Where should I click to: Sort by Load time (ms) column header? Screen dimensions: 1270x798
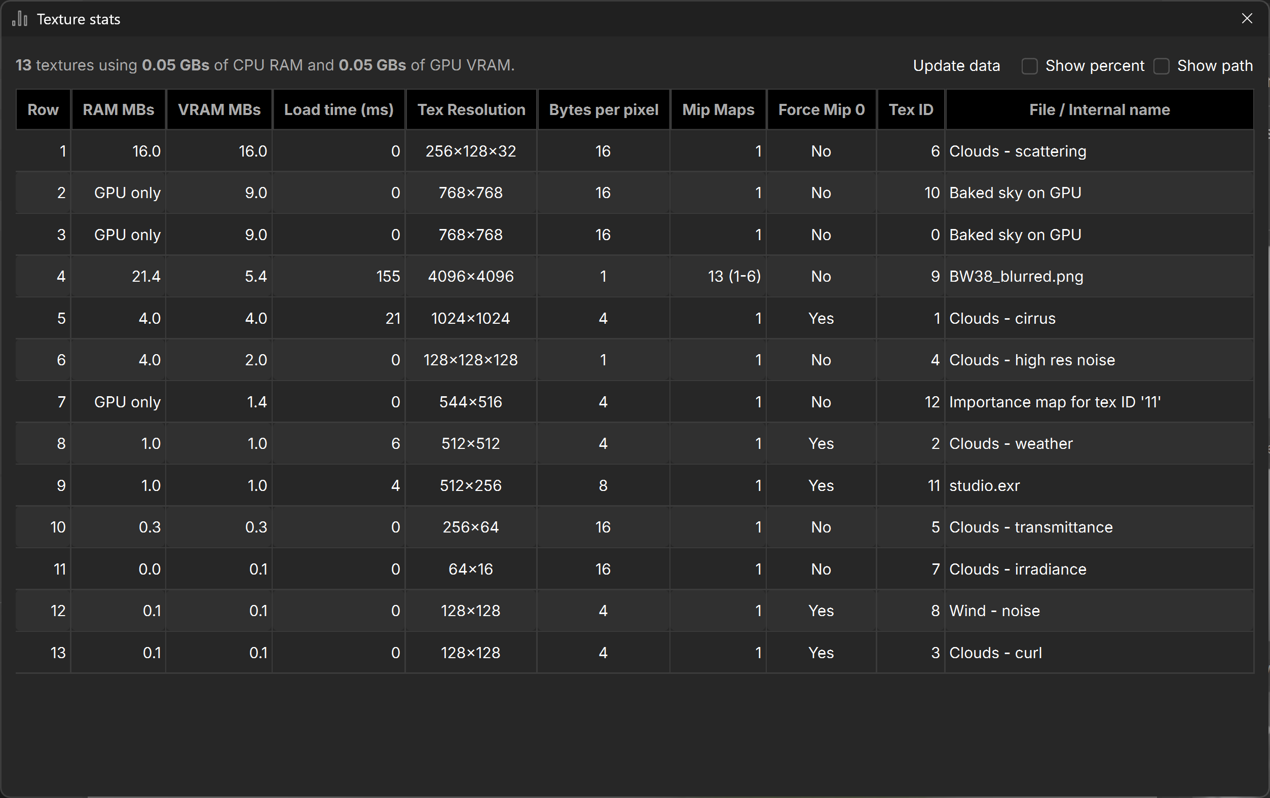pyautogui.click(x=339, y=110)
